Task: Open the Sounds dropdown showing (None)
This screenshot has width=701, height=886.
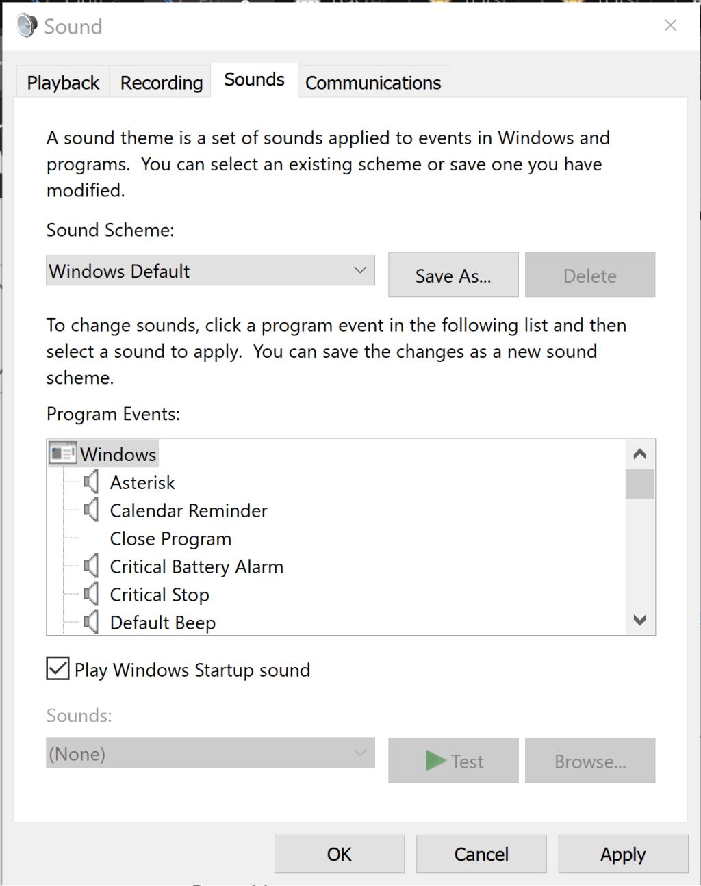Action: click(x=360, y=753)
